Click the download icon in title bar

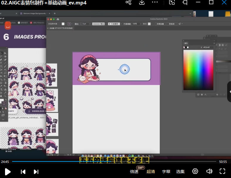pyautogui.click(x=142, y=3)
